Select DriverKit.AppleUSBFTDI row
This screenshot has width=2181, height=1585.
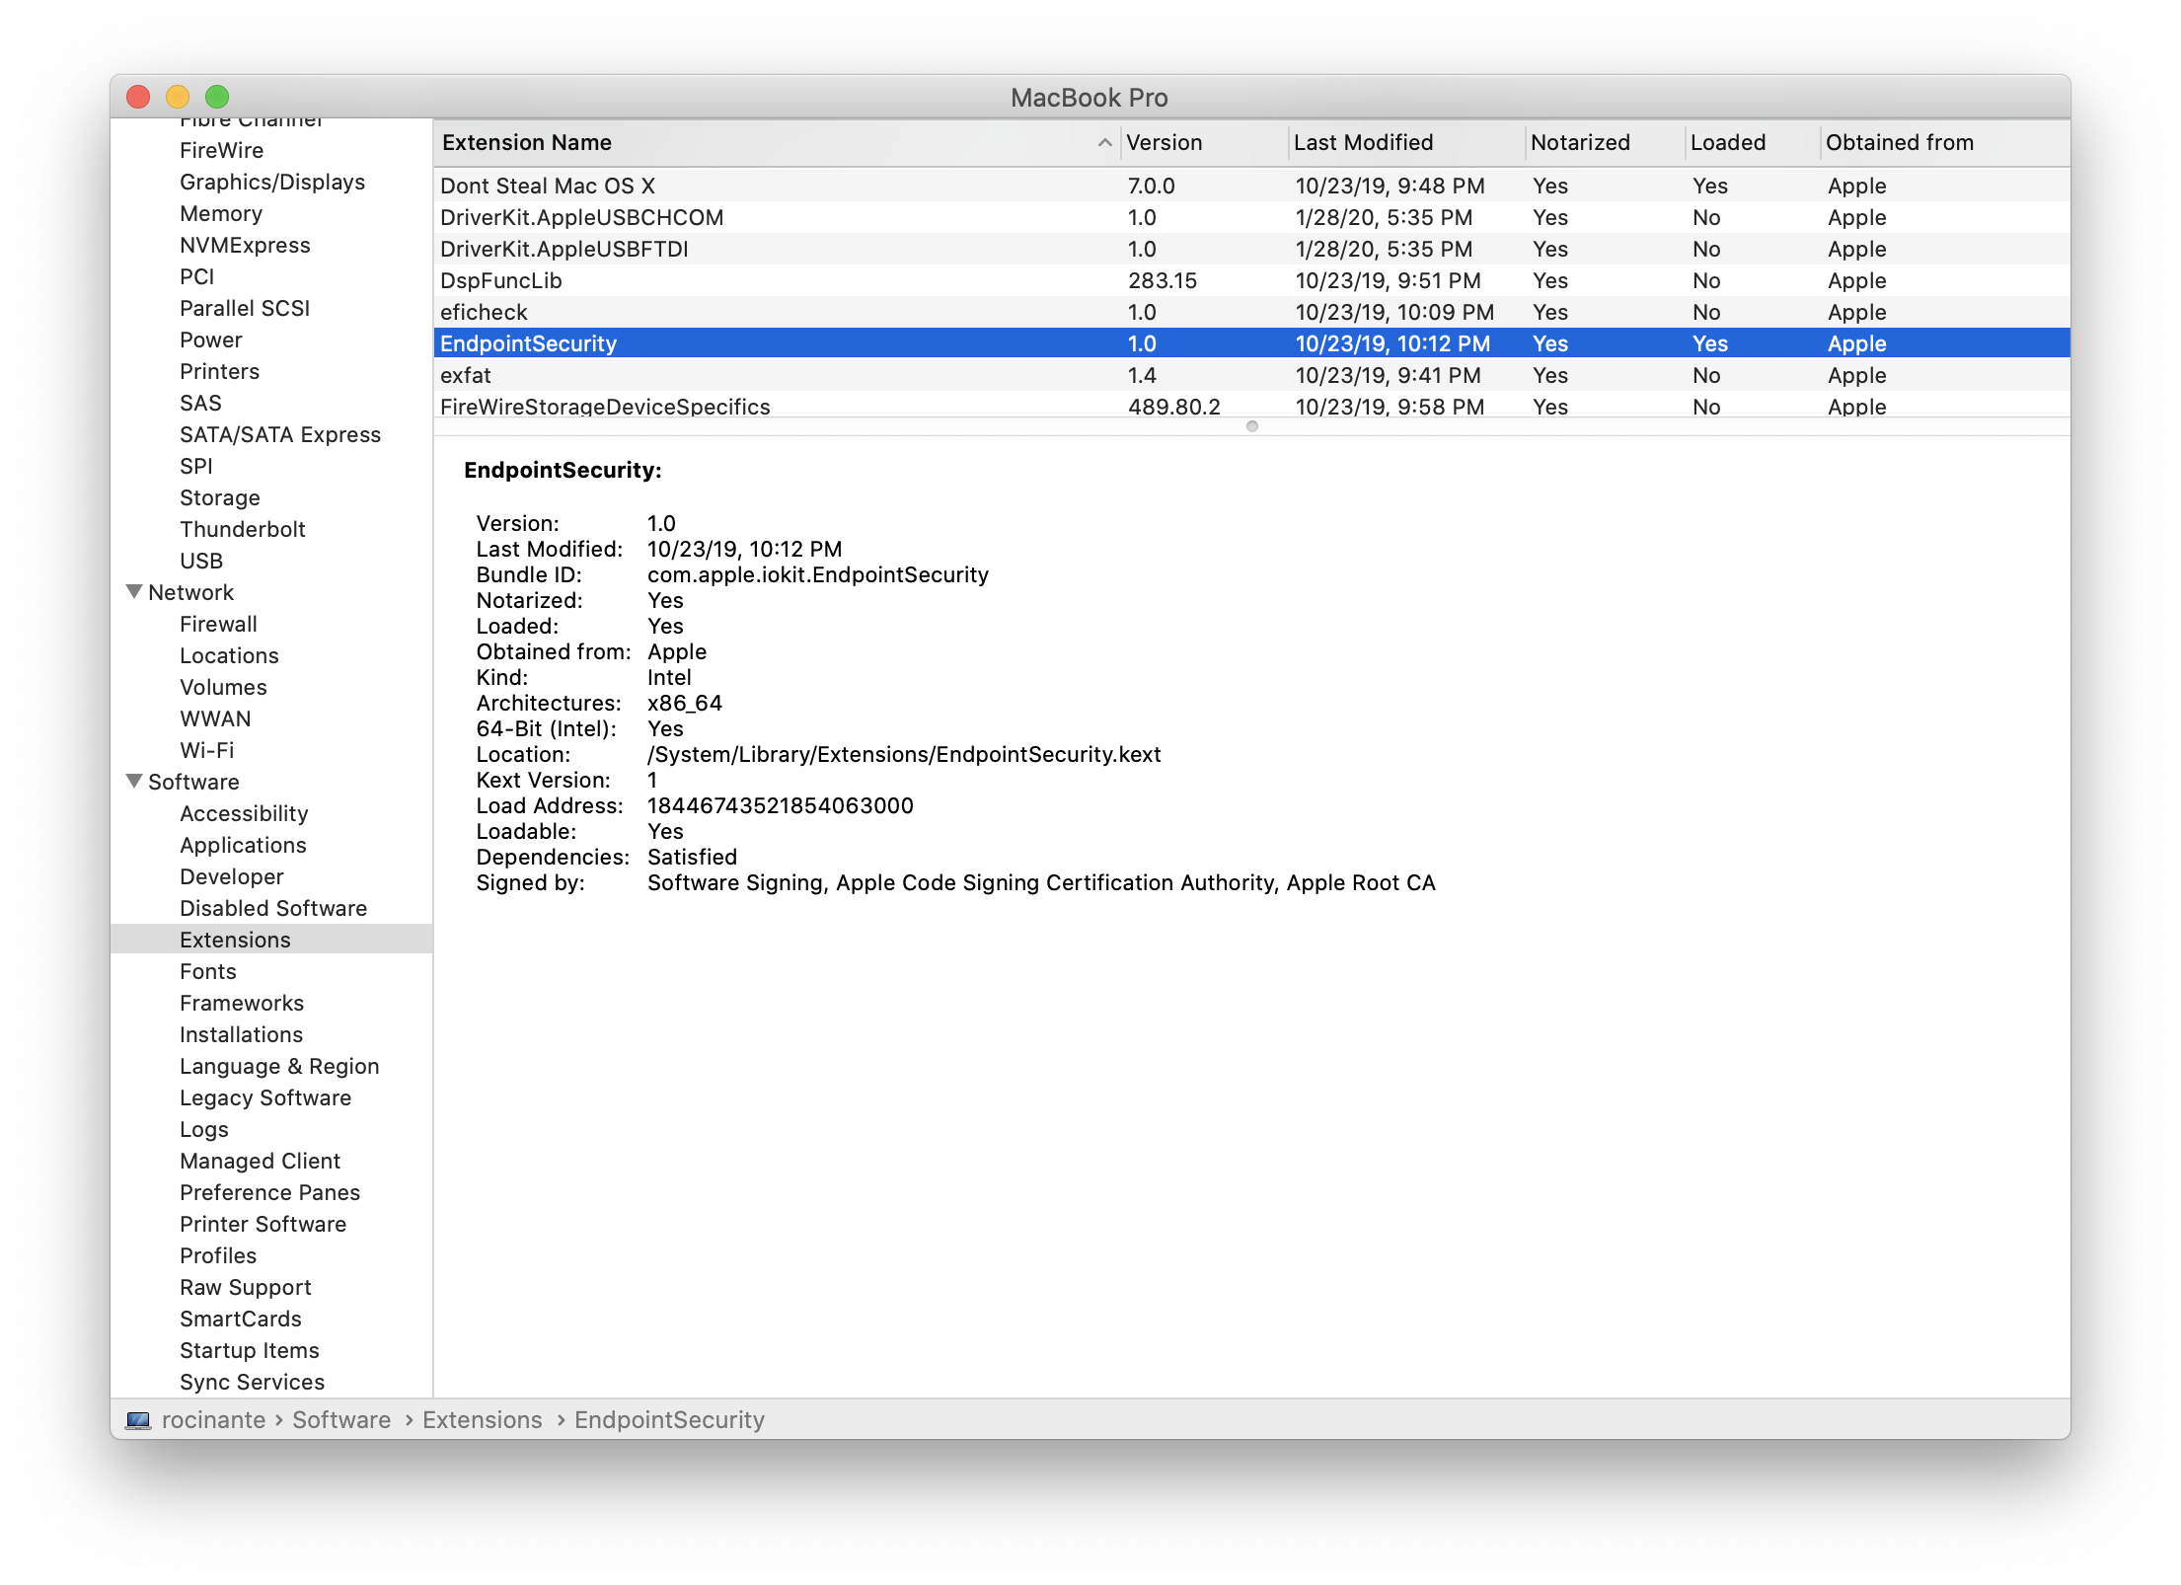(x=564, y=249)
